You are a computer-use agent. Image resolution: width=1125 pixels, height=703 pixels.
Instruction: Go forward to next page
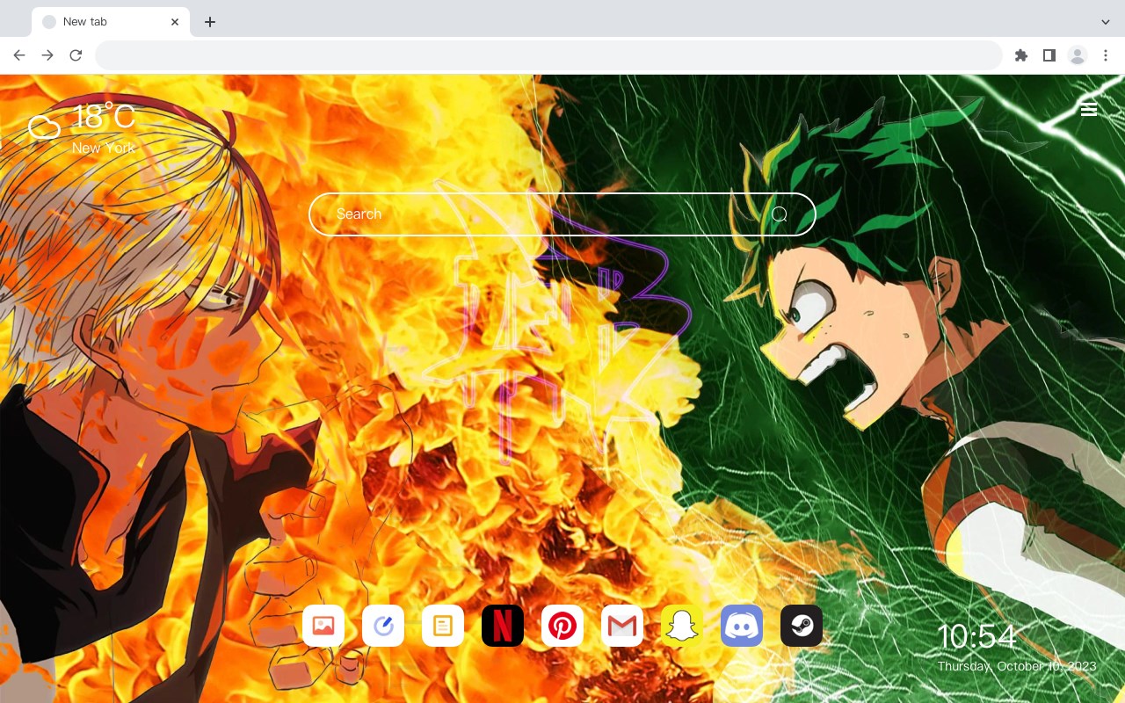[47, 55]
